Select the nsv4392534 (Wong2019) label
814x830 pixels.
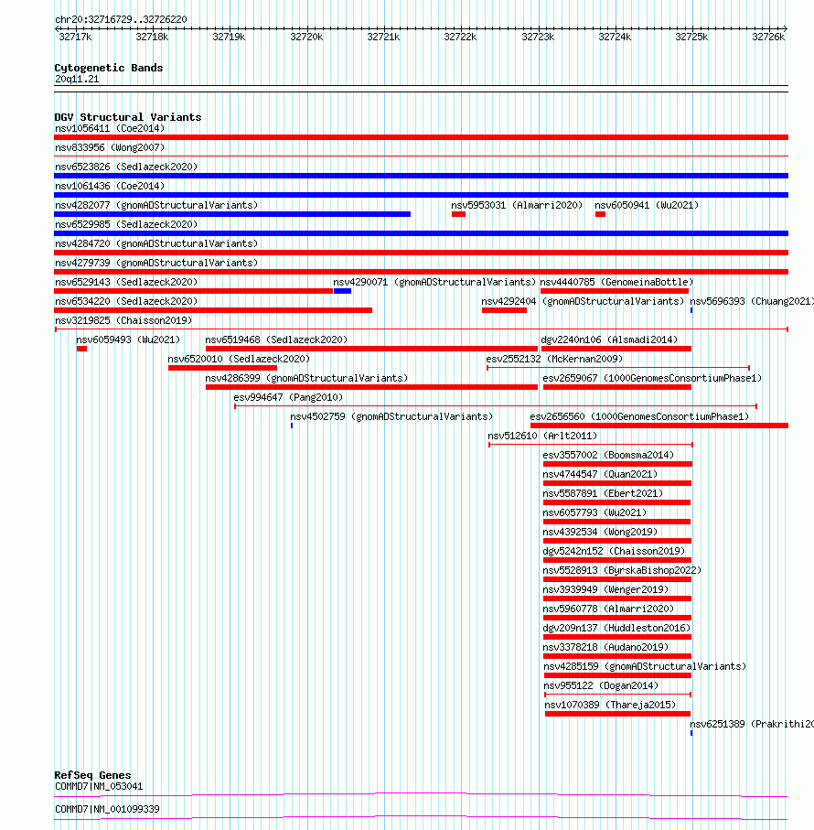pos(600,532)
